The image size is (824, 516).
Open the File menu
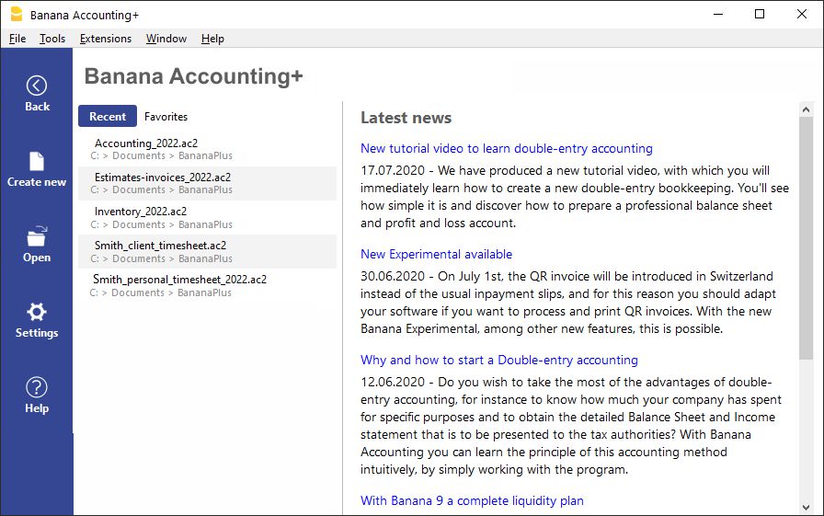click(17, 39)
